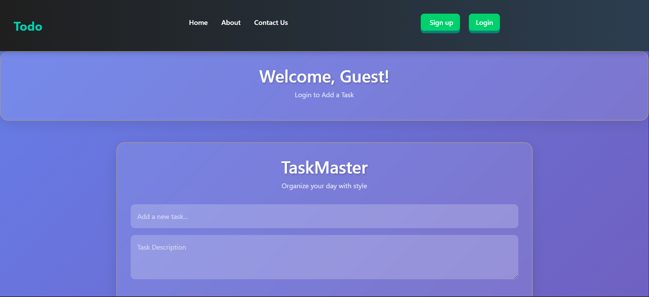Image resolution: width=649 pixels, height=297 pixels.
Task: Click the Organize your day with style tagline
Action: pos(324,186)
